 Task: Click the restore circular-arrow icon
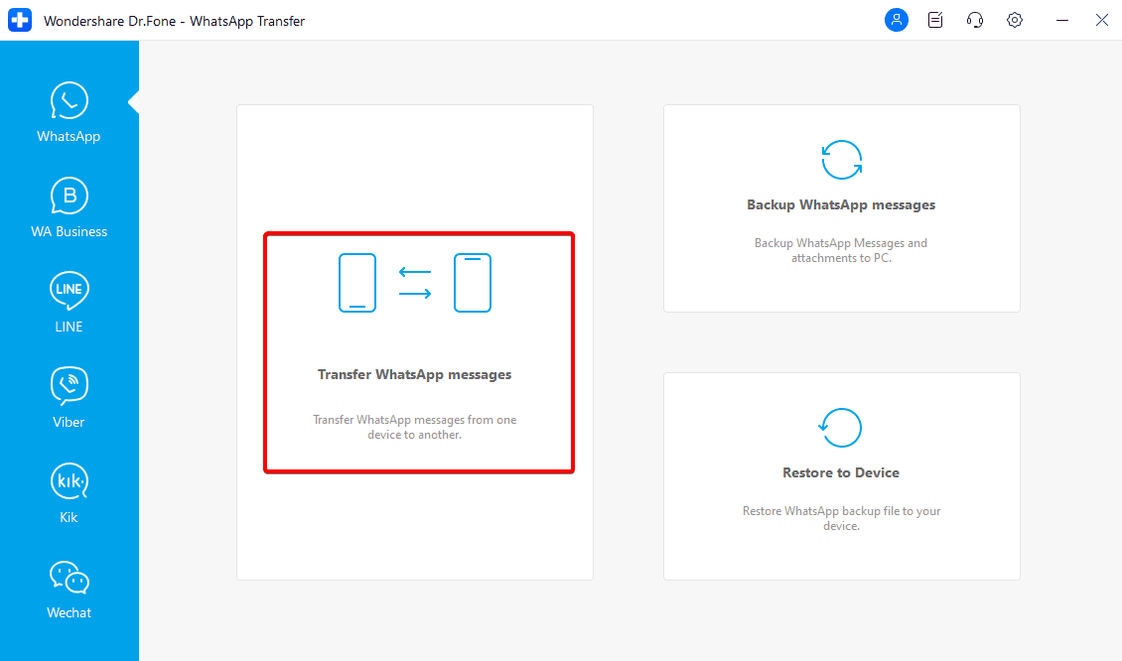pos(841,428)
